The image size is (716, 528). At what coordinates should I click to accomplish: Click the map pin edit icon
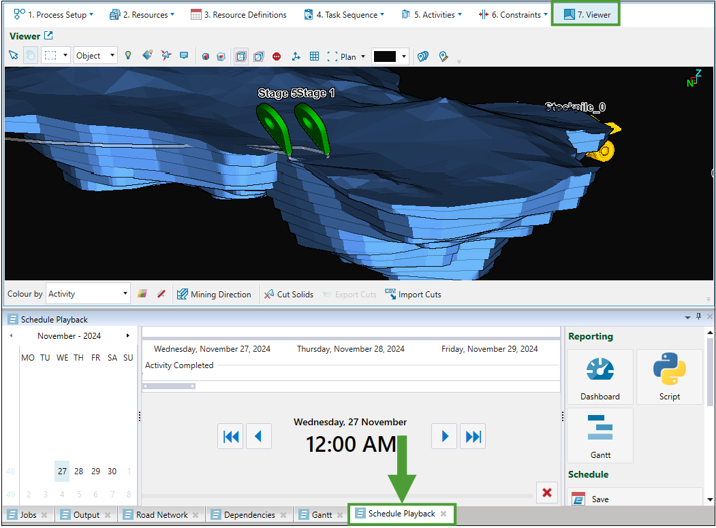443,56
